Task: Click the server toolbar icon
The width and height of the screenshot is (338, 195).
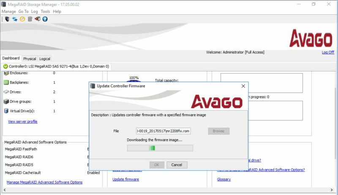Action: tap(7, 19)
